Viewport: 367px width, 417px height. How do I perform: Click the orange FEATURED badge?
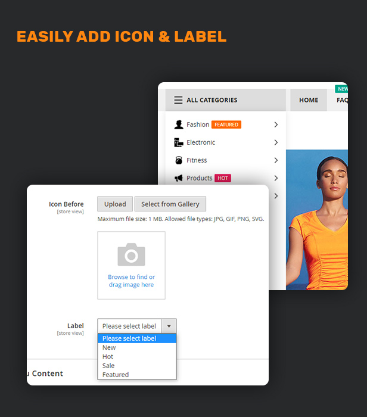pyautogui.click(x=226, y=125)
